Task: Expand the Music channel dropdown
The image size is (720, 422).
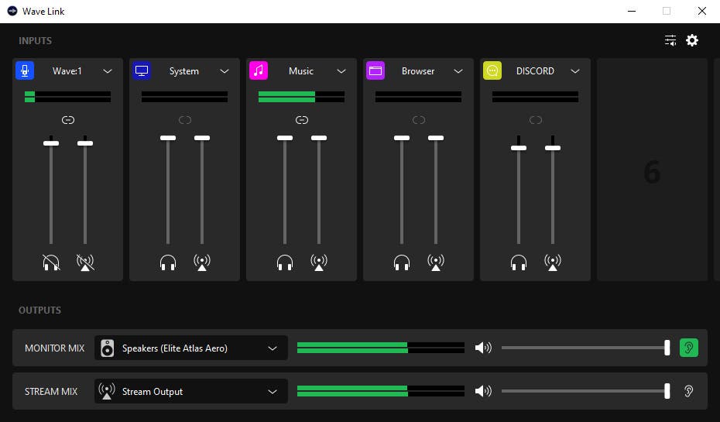Action: point(341,71)
